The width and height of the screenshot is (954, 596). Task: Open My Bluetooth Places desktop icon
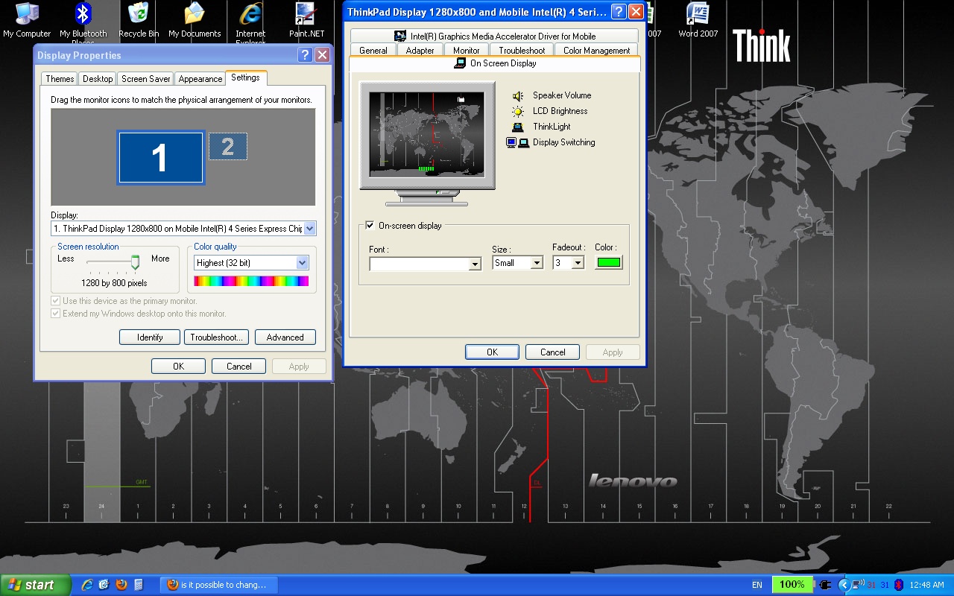pos(83,21)
